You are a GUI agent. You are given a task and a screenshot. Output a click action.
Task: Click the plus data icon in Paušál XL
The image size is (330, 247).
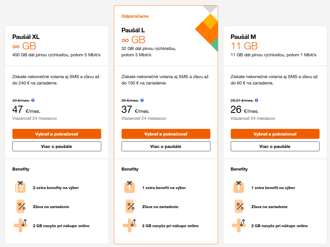pos(20,225)
